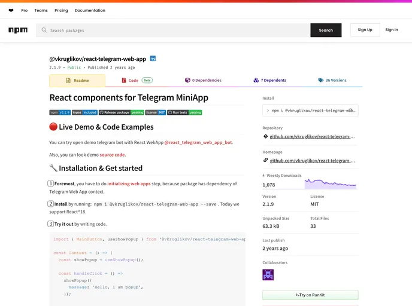
Task: Open the Repository github.com link
Action: point(312,137)
